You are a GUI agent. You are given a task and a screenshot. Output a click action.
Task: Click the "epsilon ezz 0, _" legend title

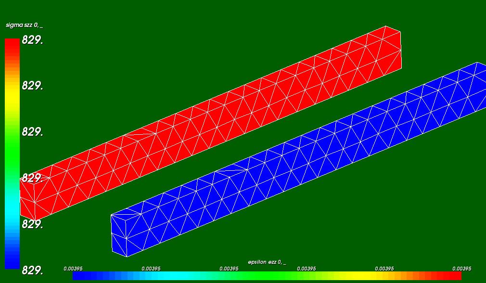267,262
